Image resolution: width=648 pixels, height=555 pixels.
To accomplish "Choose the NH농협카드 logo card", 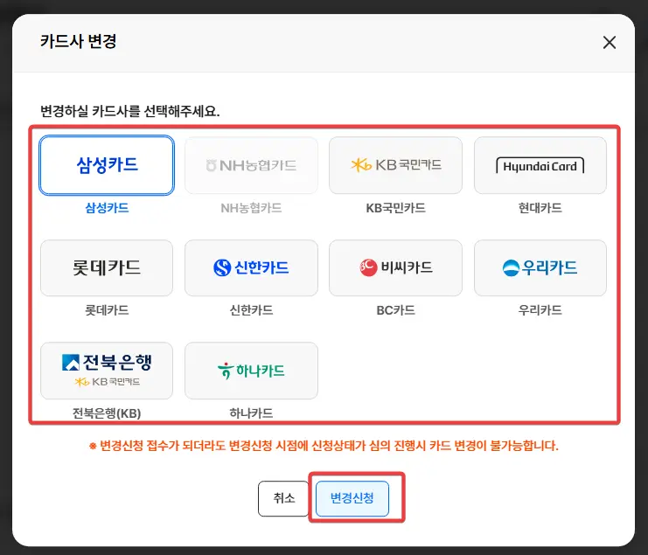I will pos(251,165).
